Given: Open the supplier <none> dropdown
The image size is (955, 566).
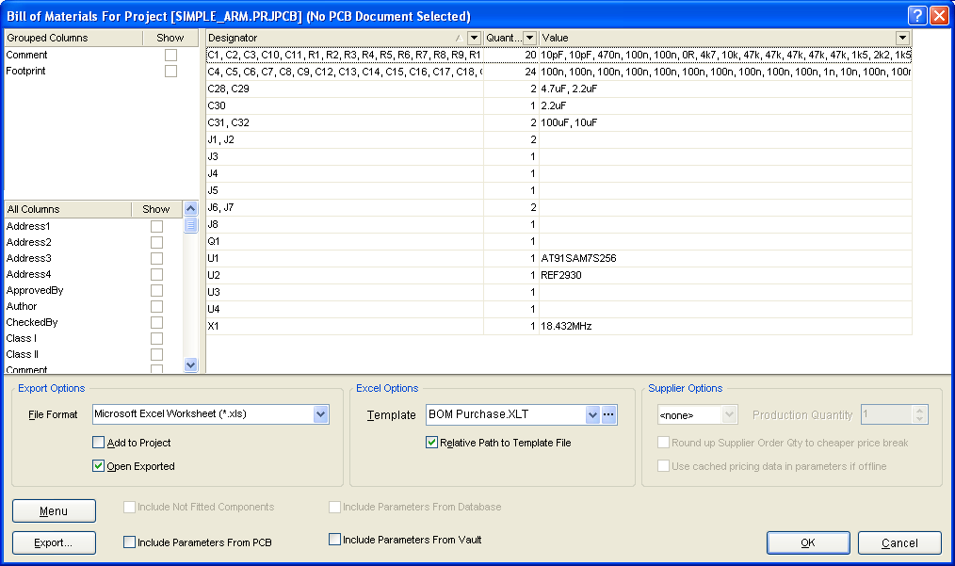Looking at the screenshot, I should coord(729,415).
